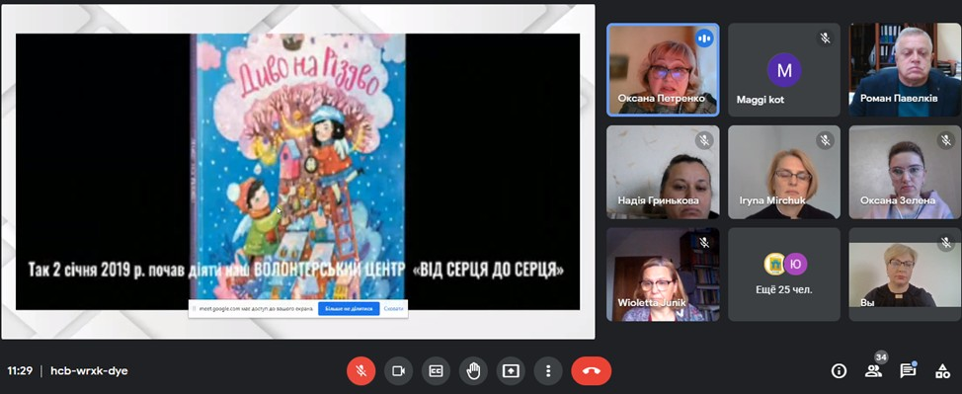Click the hcb-wrxk-dye meeting code
This screenshot has height=394, width=962.
[x=89, y=370]
